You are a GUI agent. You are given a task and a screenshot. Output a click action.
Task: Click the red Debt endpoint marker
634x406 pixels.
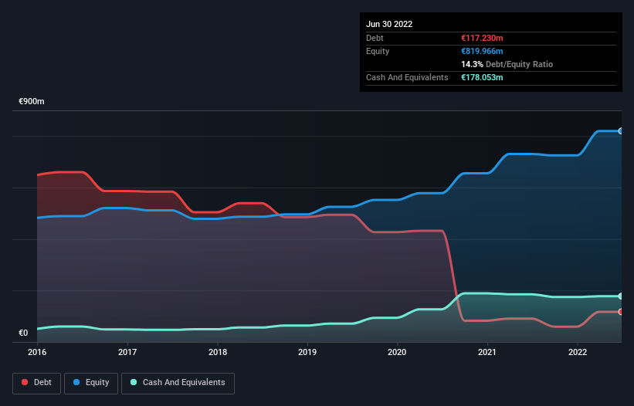click(621, 312)
